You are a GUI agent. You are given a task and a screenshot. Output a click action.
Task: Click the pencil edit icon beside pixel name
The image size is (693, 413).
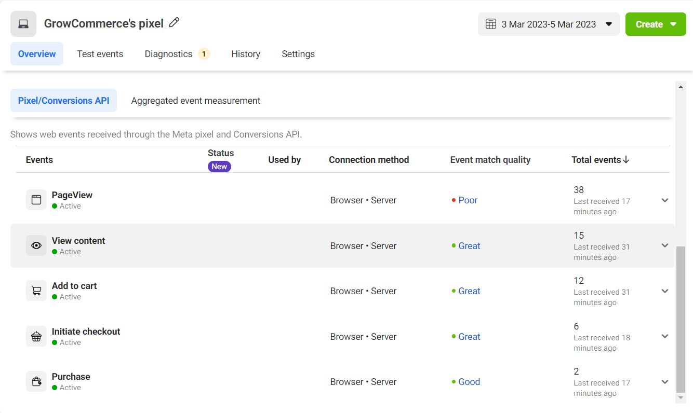(x=174, y=22)
